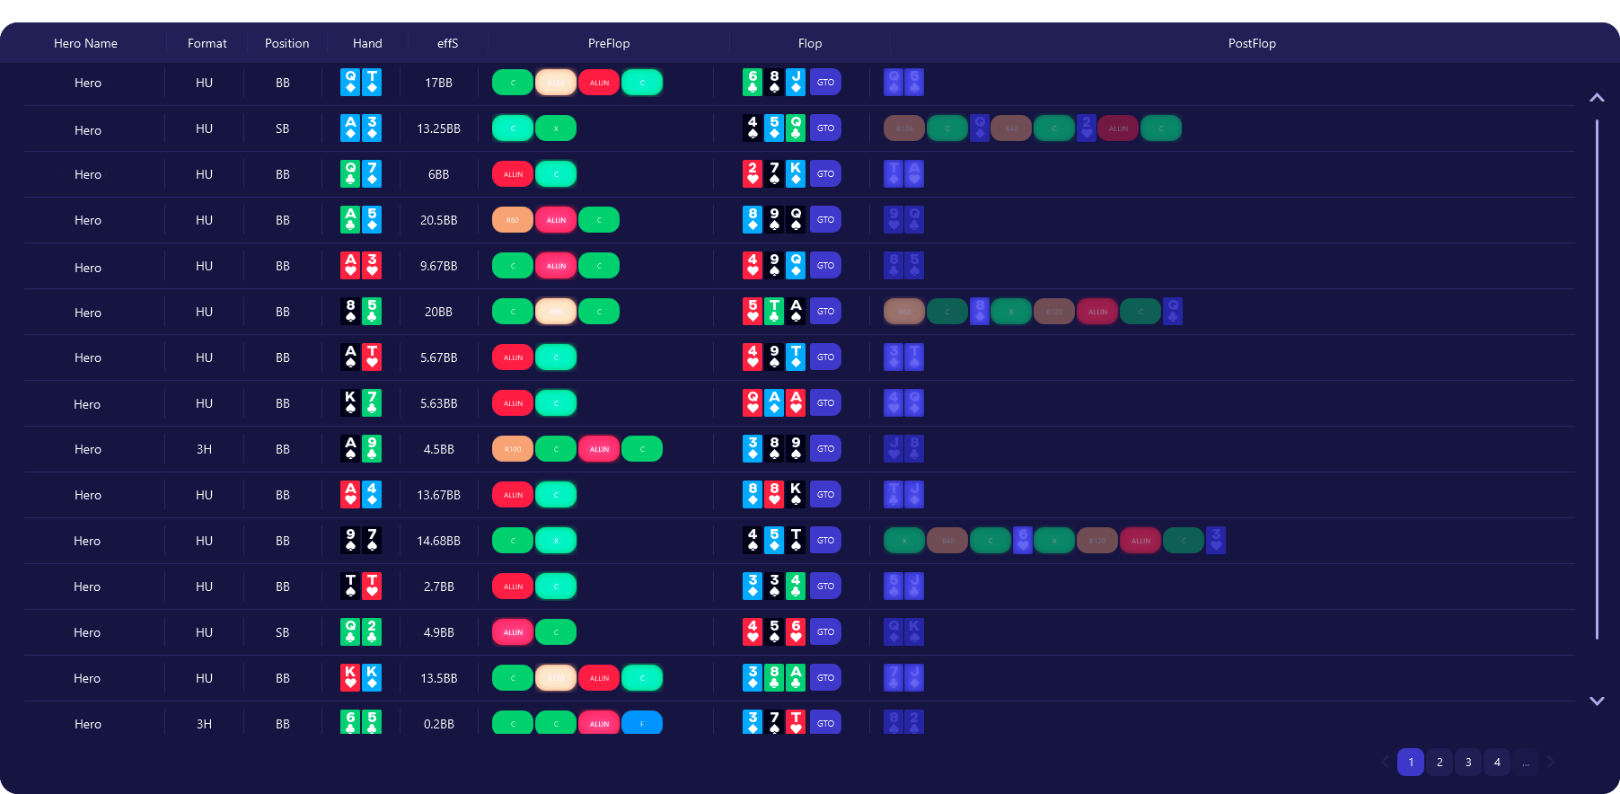Select the R120 preflop pill in the 13.5BB row
The width and height of the screenshot is (1620, 794).
tap(556, 678)
